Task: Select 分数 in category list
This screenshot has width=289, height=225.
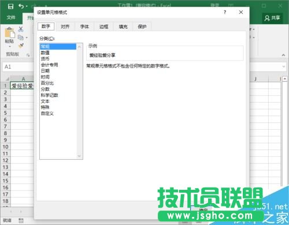Action: pos(58,89)
